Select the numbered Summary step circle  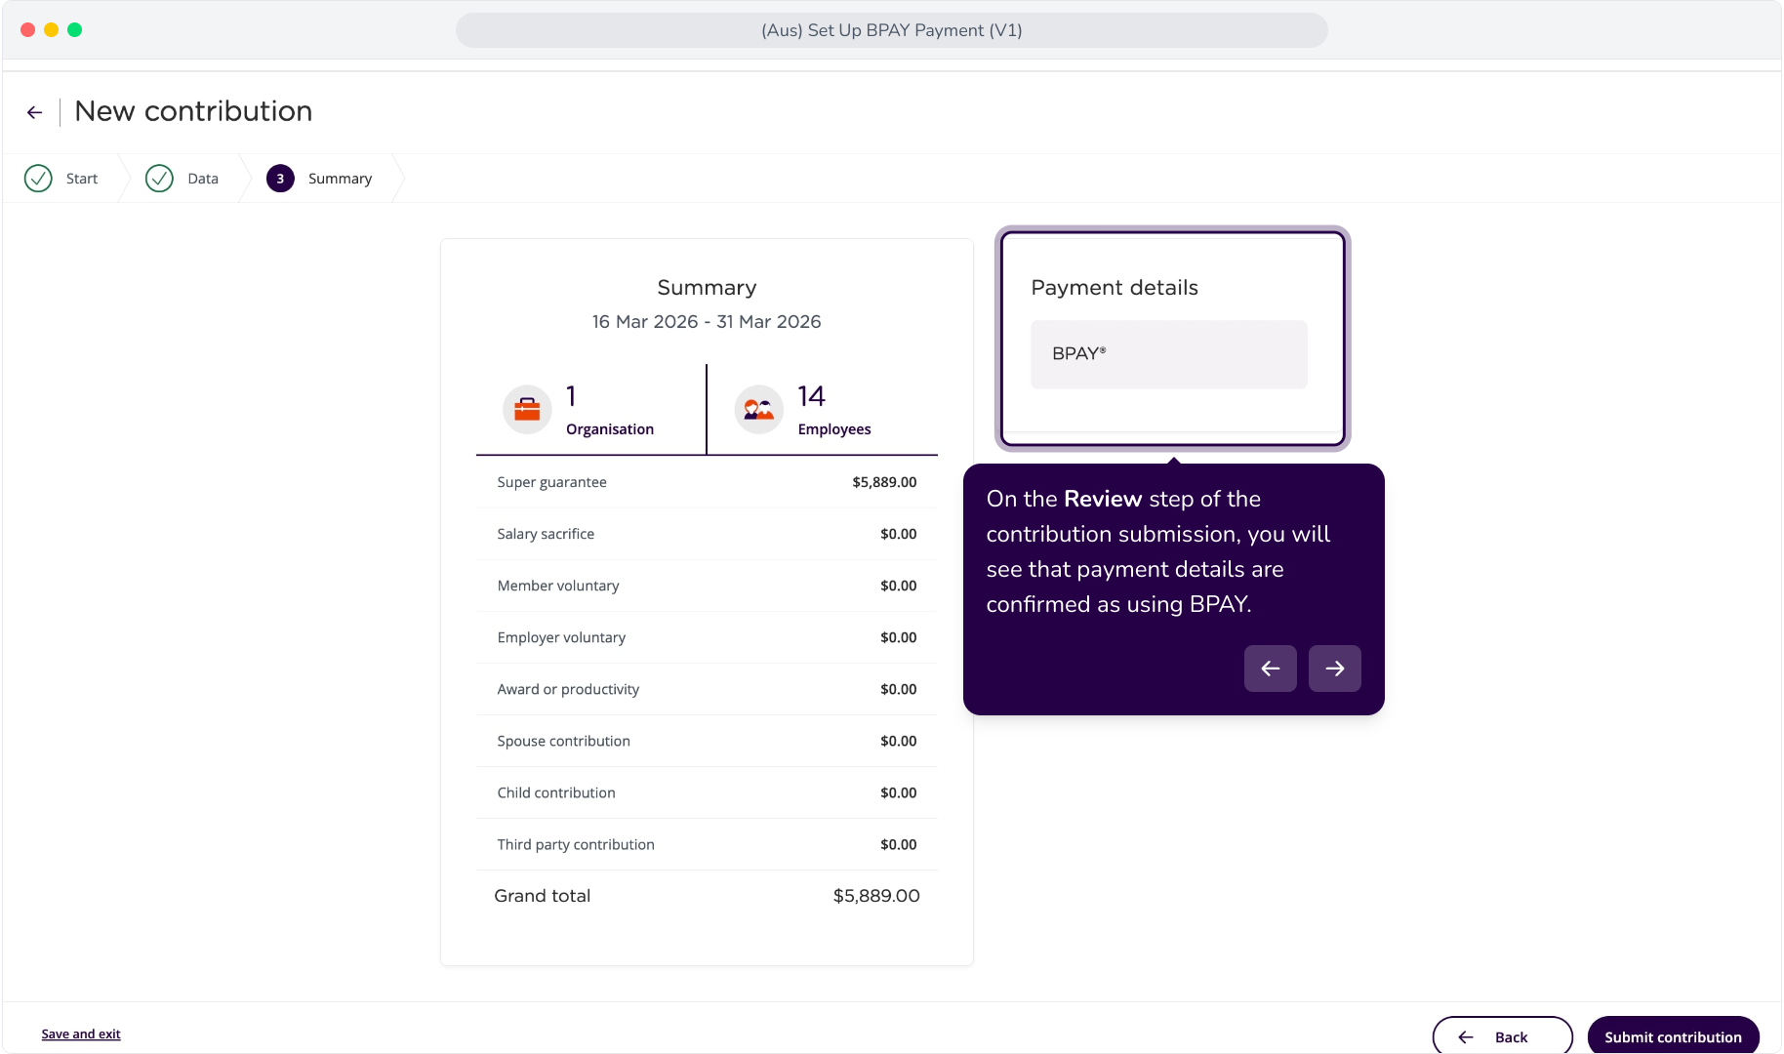pyautogui.click(x=280, y=179)
